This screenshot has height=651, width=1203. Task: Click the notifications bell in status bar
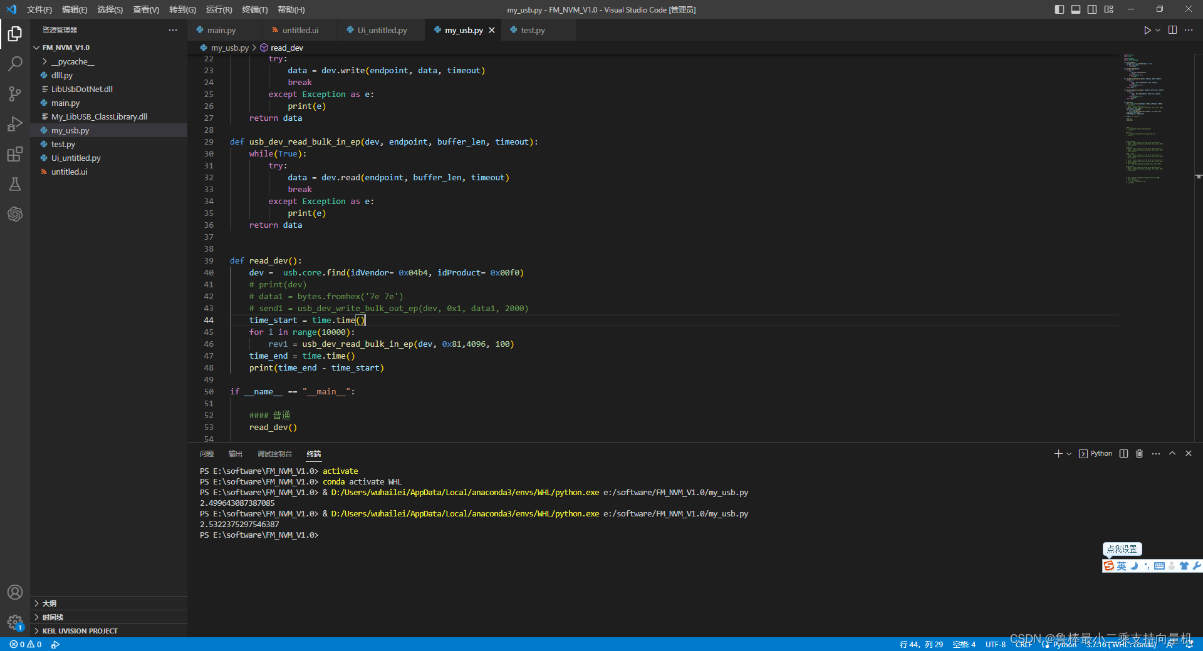pyautogui.click(x=1189, y=644)
